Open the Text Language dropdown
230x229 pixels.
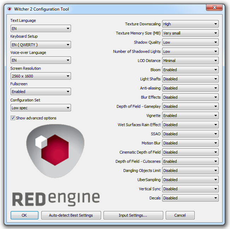[41, 29]
